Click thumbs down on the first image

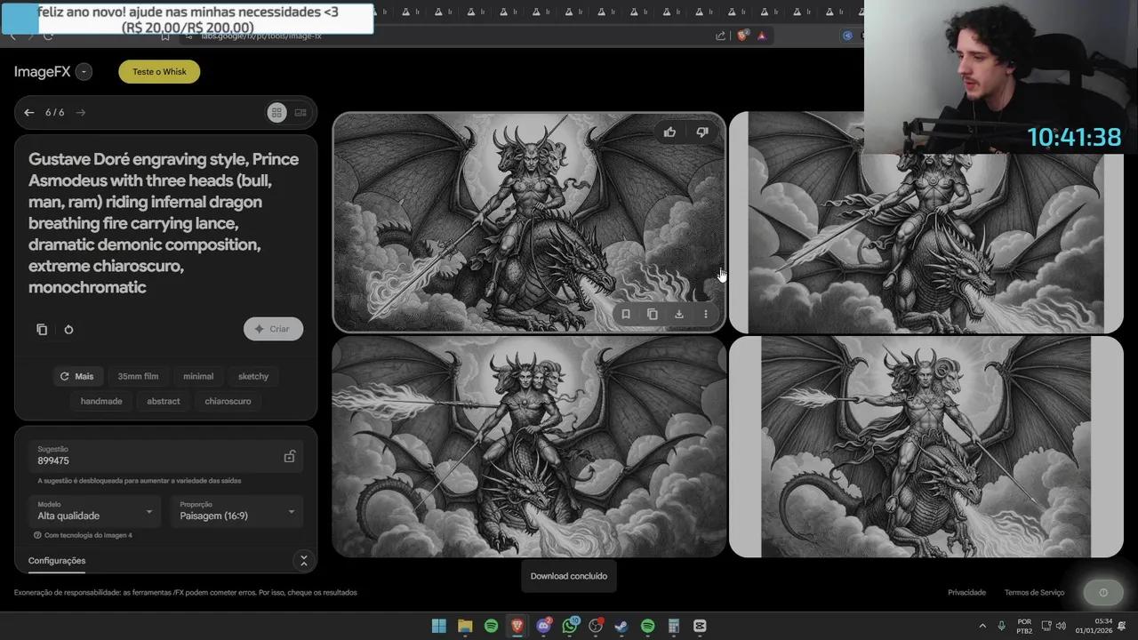(701, 132)
